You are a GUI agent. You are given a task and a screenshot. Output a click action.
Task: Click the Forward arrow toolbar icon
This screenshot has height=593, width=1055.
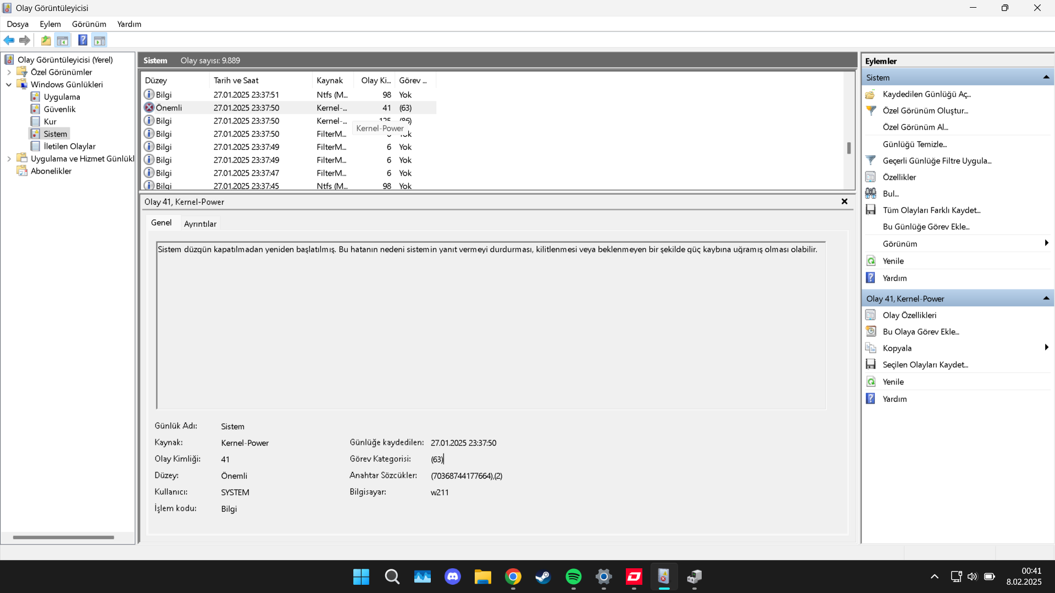25,40
